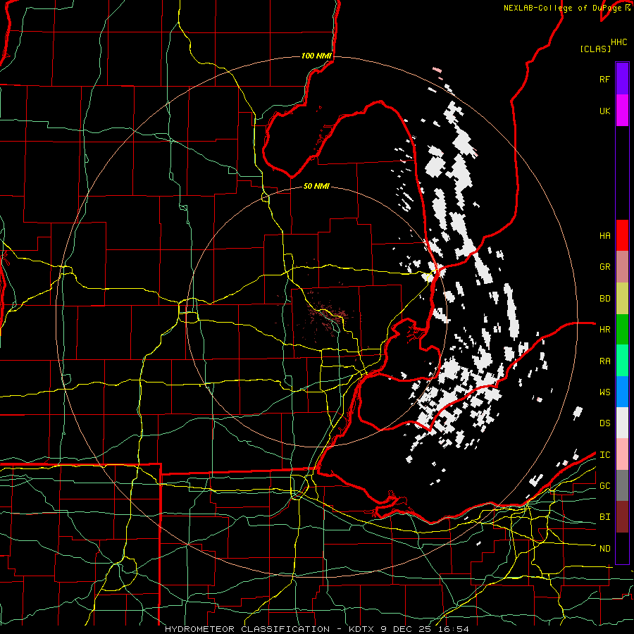The height and width of the screenshot is (634, 634).
Task: Click the HA red legend swatch
Action: pos(622,235)
